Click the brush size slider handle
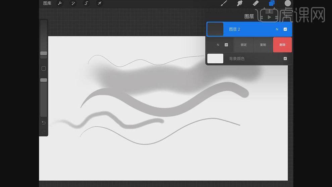 (44, 53)
